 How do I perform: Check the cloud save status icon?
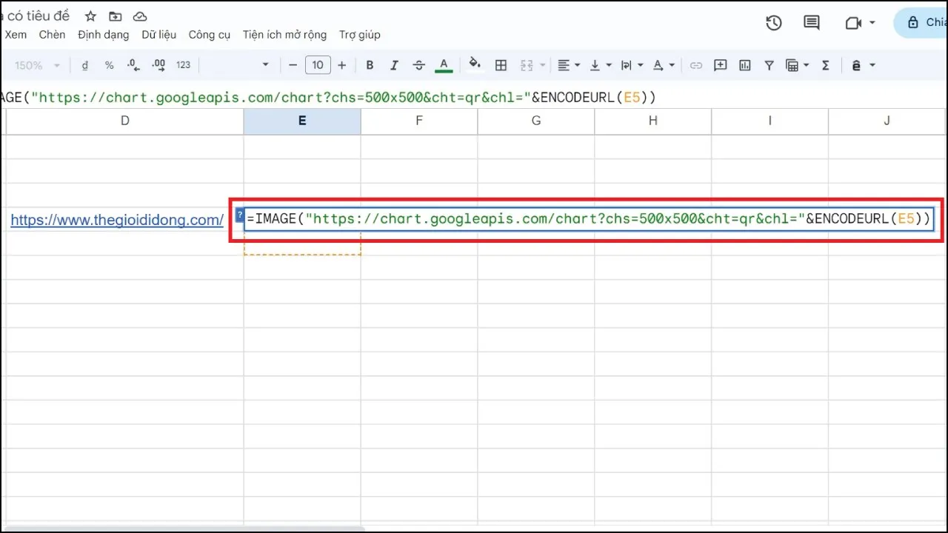click(139, 16)
